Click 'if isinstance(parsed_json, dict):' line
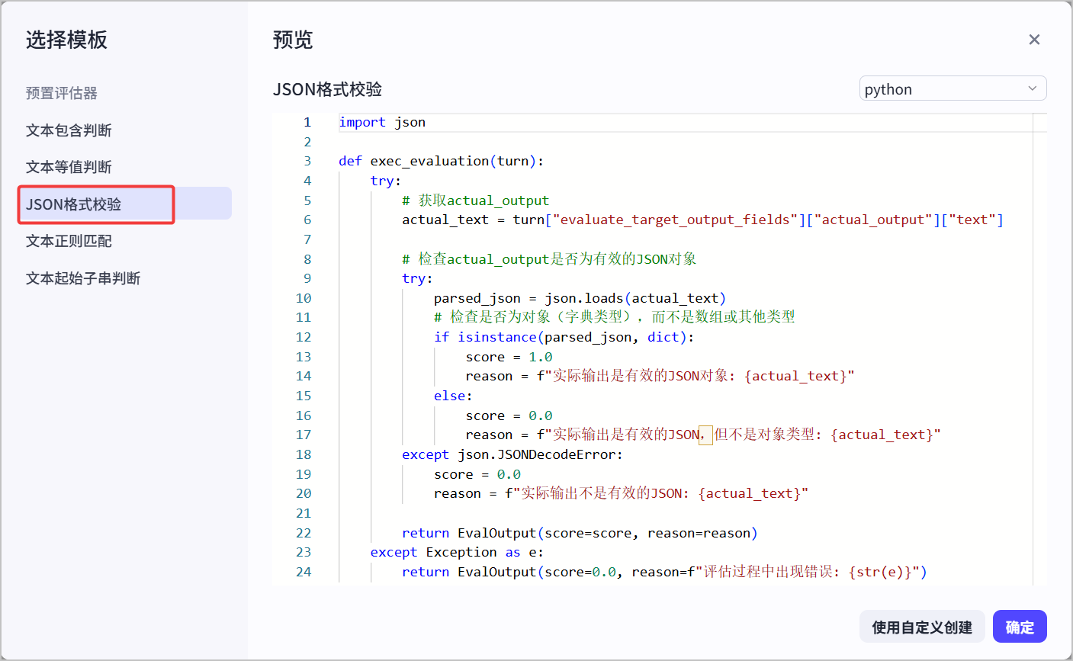The image size is (1073, 661). (x=564, y=337)
